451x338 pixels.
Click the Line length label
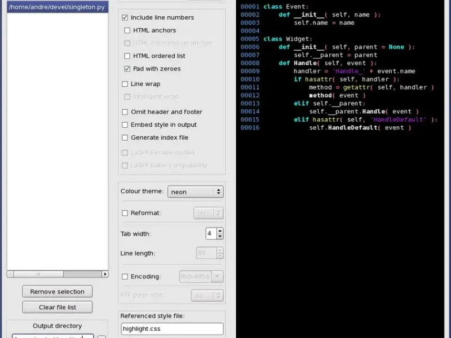pyautogui.click(x=138, y=253)
